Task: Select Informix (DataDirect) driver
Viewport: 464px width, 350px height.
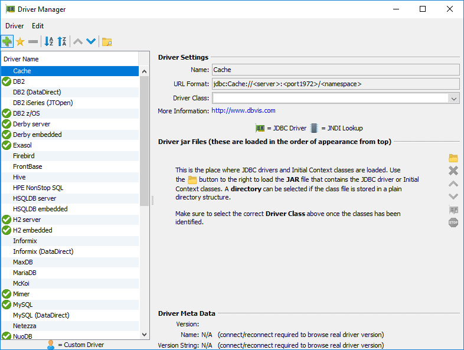Action: click(70, 251)
